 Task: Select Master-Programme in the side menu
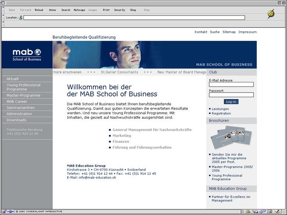click(27, 95)
